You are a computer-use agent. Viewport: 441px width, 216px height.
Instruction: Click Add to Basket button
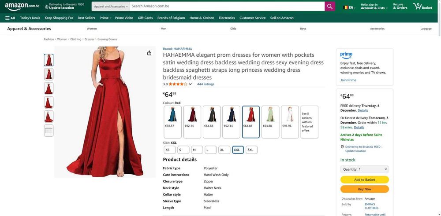365,179
